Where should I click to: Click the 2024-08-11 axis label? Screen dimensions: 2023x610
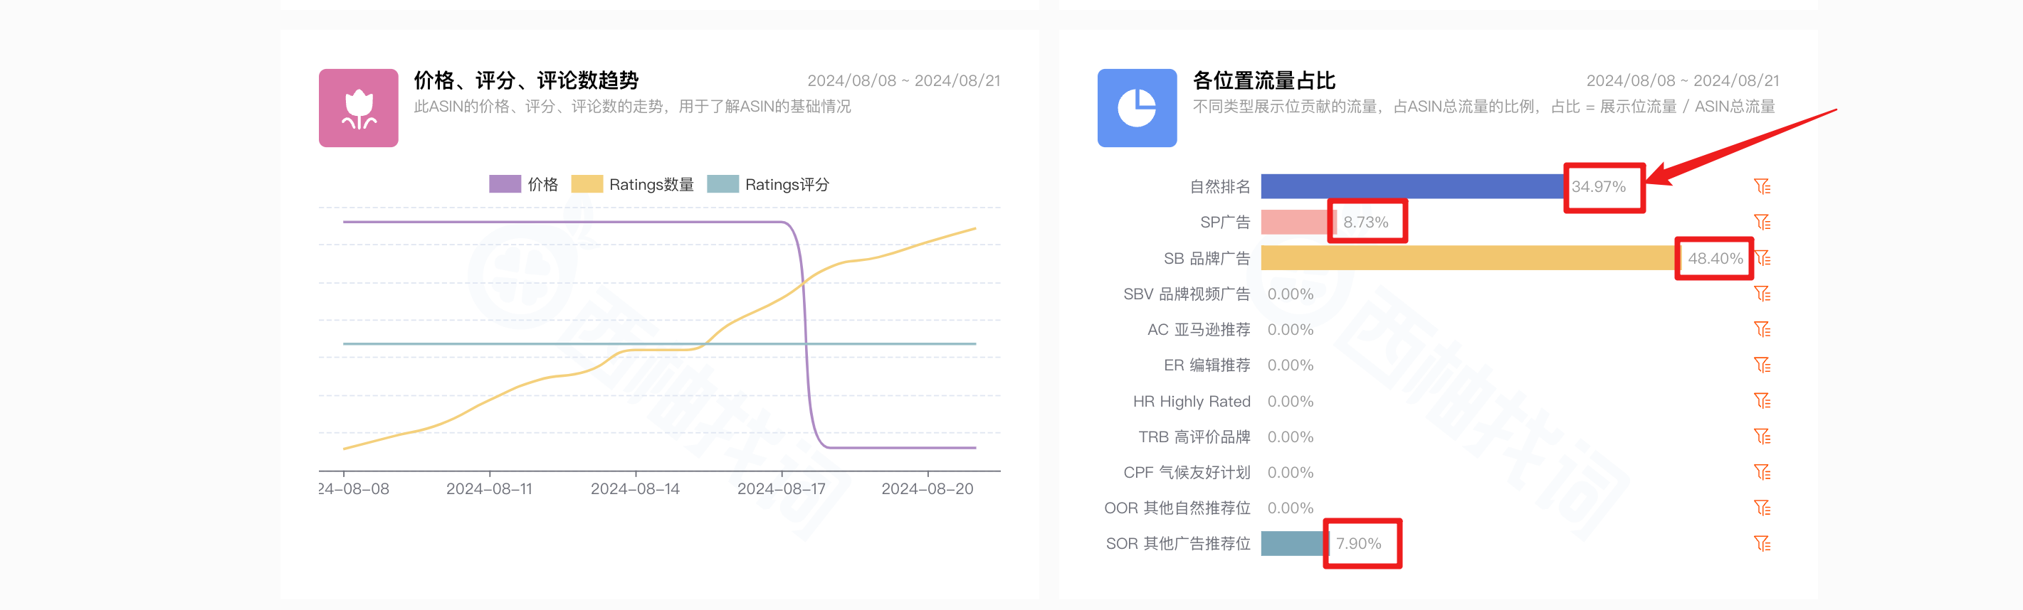click(x=488, y=489)
